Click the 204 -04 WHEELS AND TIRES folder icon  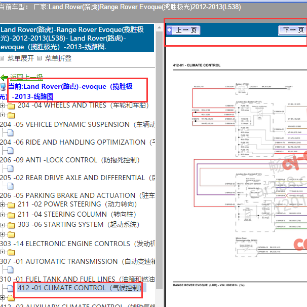click(x=11, y=106)
